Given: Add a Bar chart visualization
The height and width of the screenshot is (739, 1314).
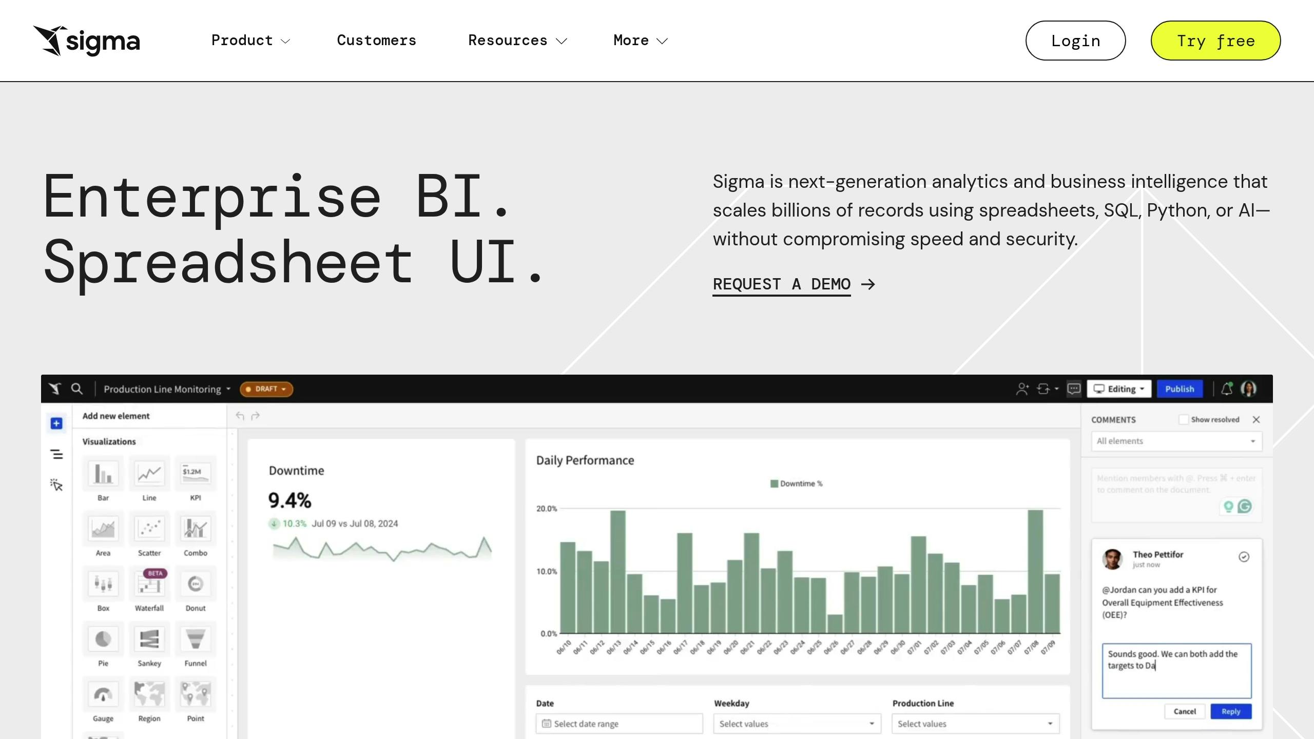Looking at the screenshot, I should (x=103, y=478).
